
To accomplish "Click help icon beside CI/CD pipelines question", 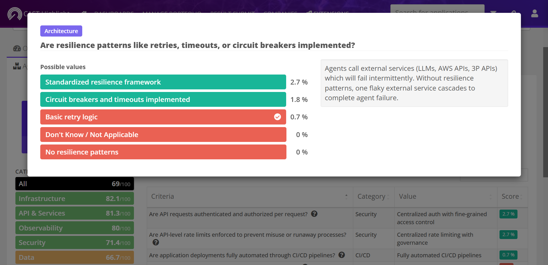I will 342,255.
